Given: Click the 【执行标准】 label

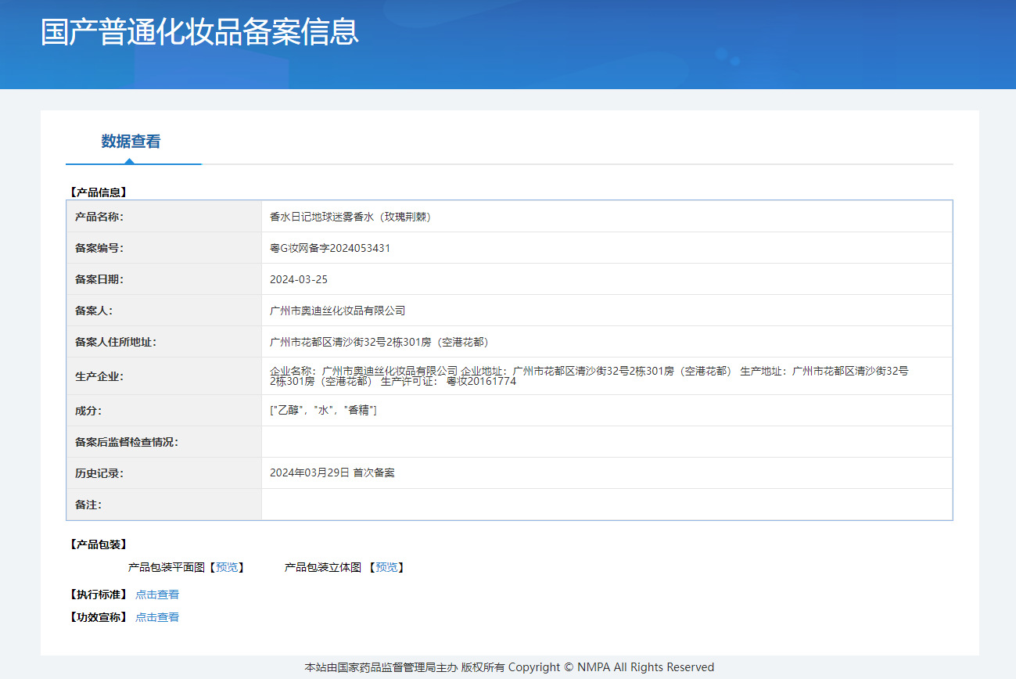Looking at the screenshot, I should [x=98, y=595].
